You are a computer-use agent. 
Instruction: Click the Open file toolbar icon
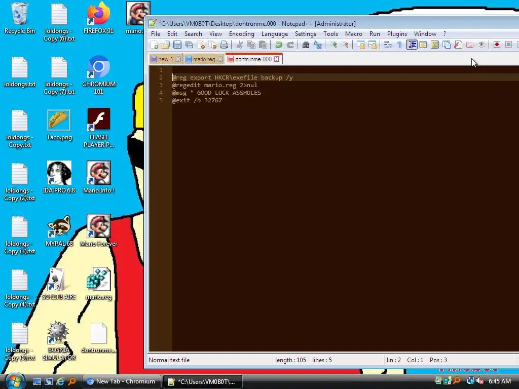[x=166, y=45]
